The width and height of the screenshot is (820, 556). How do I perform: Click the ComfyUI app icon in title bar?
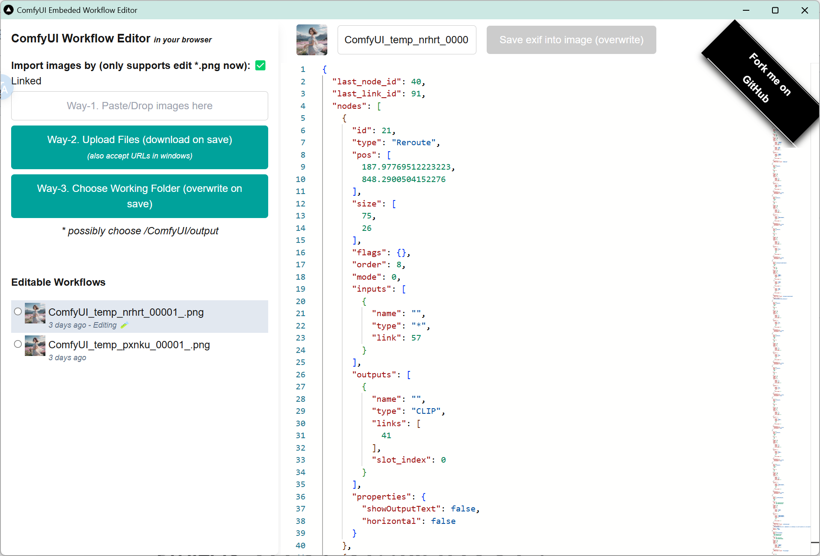click(x=9, y=10)
